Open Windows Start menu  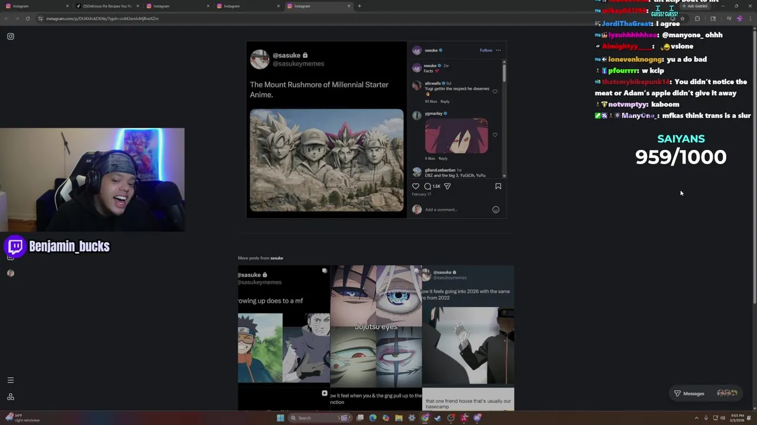280,418
